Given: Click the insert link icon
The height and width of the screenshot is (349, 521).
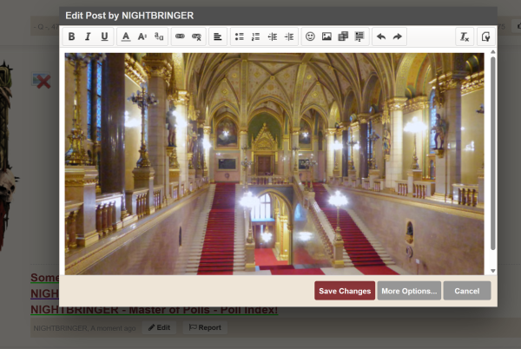Looking at the screenshot, I should click(180, 36).
